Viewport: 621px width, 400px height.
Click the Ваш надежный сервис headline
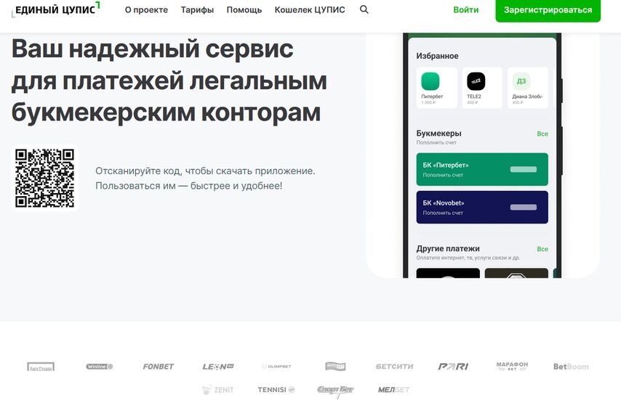click(x=153, y=49)
